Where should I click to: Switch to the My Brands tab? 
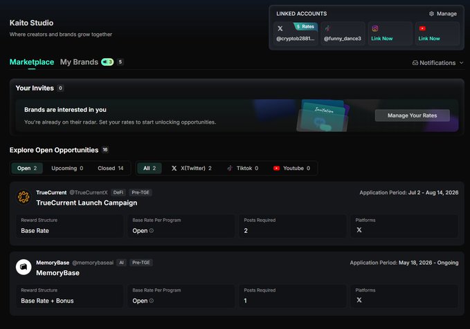click(x=79, y=62)
